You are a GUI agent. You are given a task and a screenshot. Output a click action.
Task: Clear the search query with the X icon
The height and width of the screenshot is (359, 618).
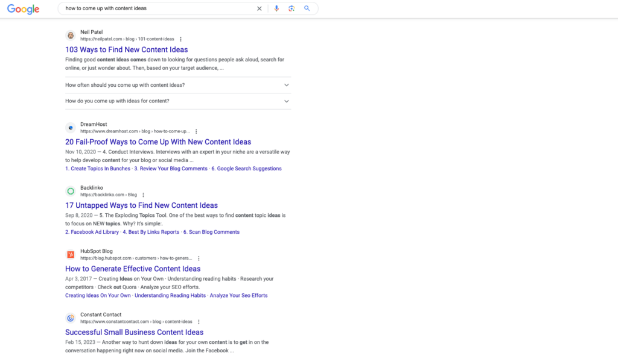[x=260, y=8]
